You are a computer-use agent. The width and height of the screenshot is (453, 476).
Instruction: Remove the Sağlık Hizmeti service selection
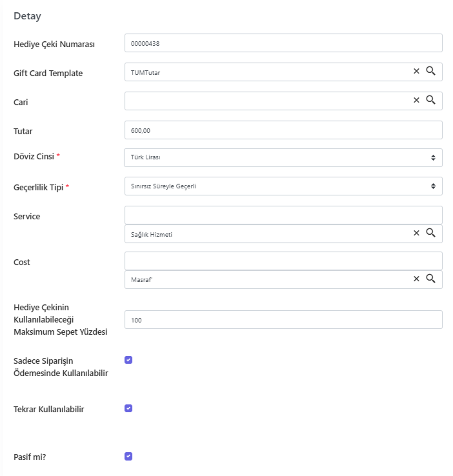coord(416,233)
